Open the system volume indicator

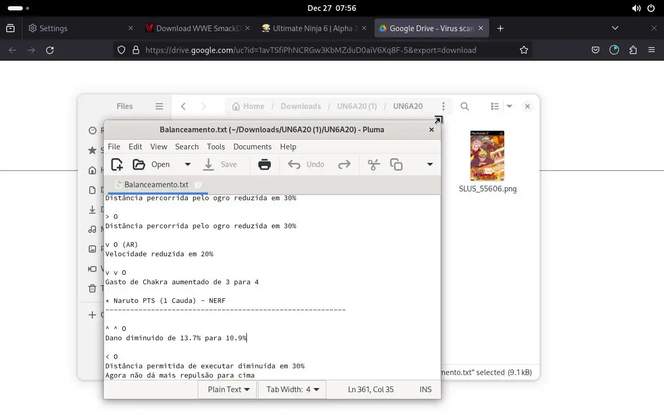pos(637,8)
